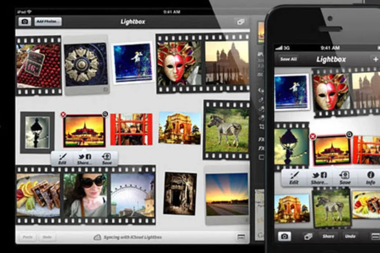Image resolution: width=380 pixels, height=253 pixels.
Task: Click 'Syncing with iCloud Lightbox' status text
Action: (133, 237)
